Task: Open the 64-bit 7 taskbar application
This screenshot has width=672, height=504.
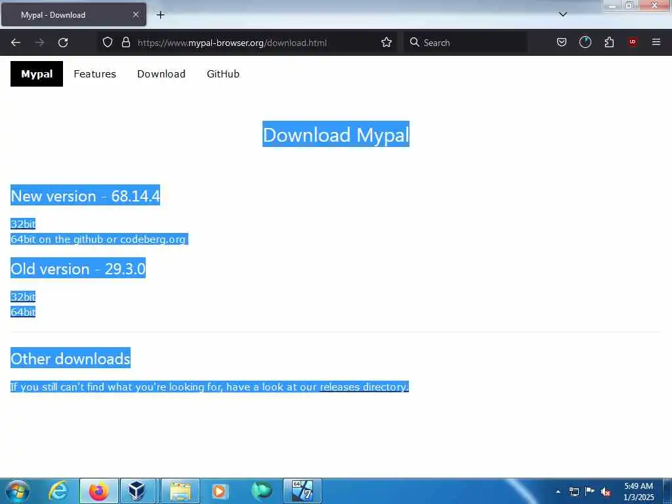Action: click(x=302, y=491)
